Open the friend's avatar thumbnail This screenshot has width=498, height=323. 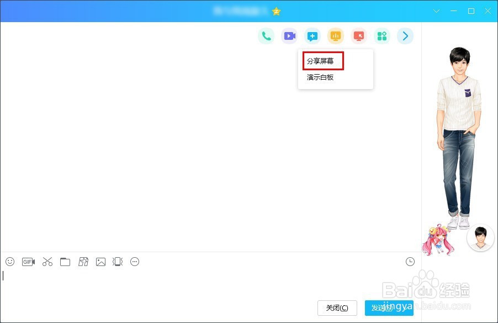[480, 237]
